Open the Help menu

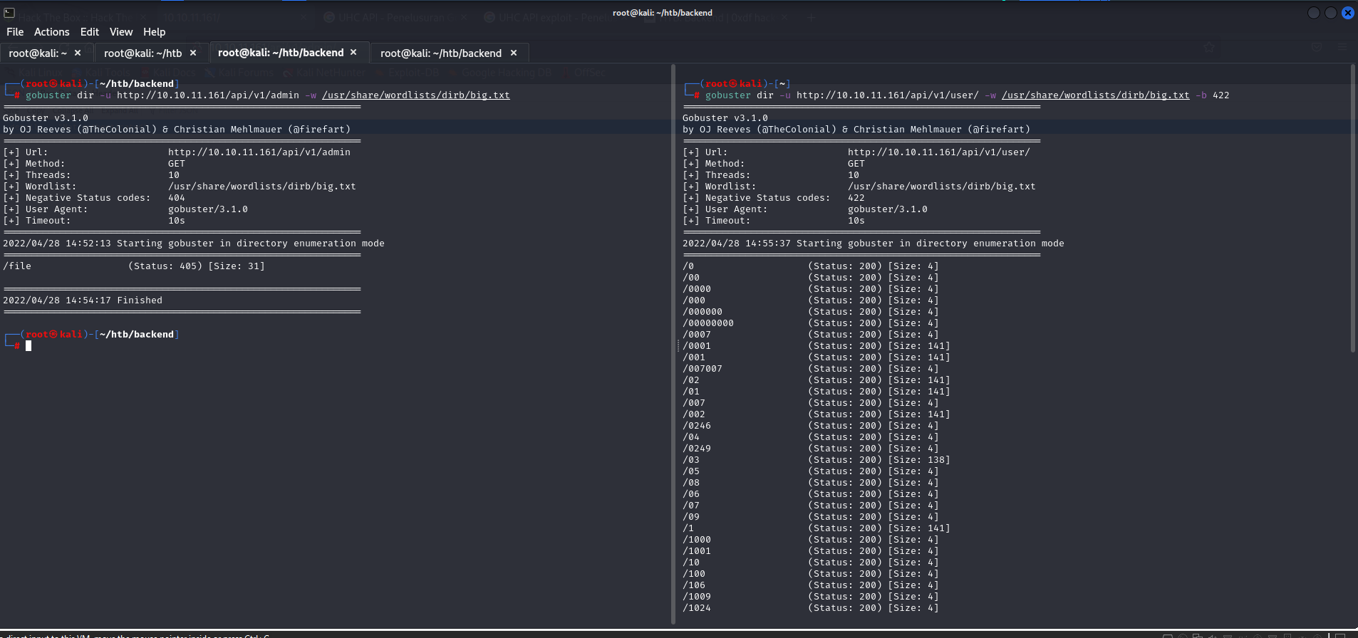click(154, 32)
